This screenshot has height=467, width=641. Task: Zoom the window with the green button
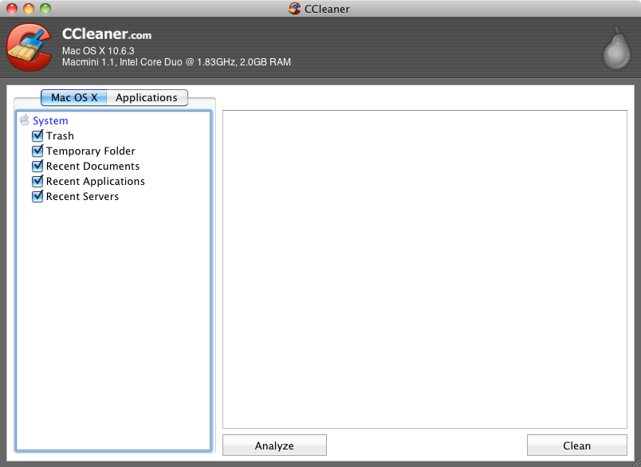click(45, 9)
